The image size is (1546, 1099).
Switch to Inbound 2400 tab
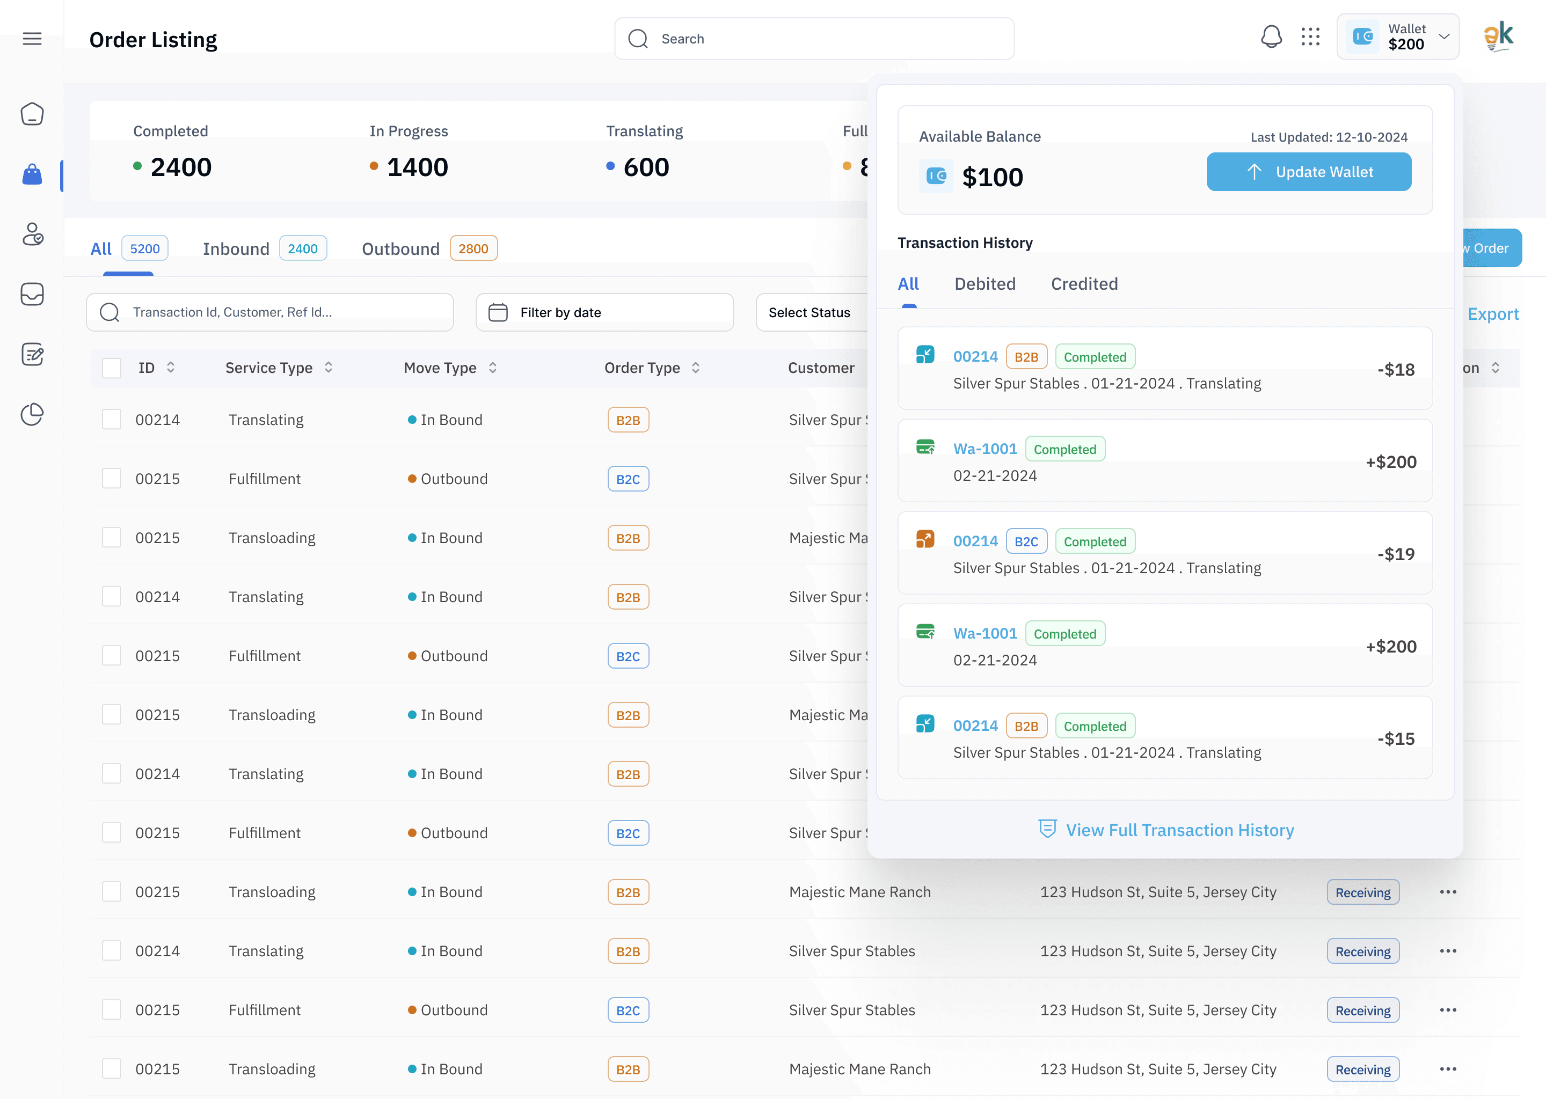(265, 248)
